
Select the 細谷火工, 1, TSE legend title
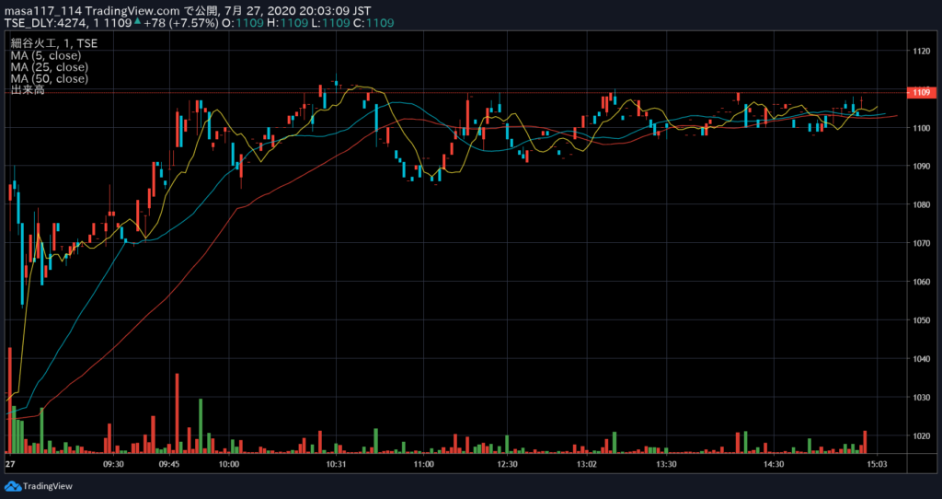tap(54, 44)
